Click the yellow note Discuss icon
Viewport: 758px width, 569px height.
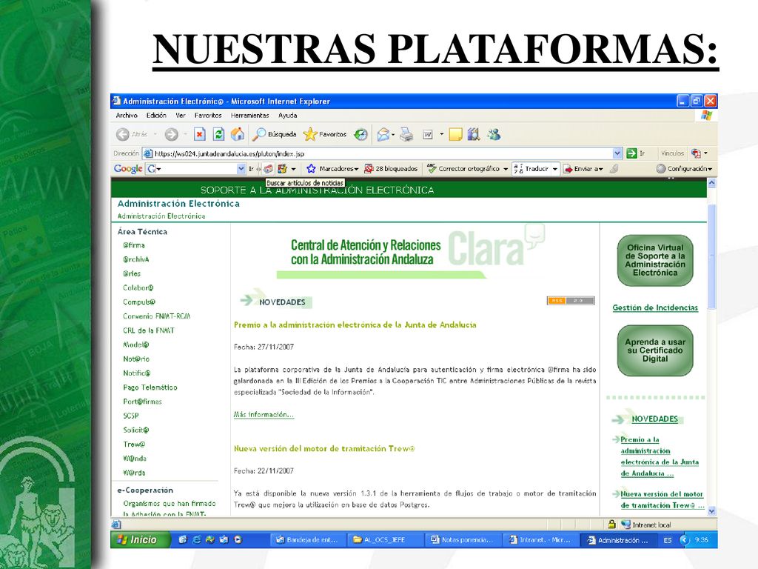(x=455, y=134)
